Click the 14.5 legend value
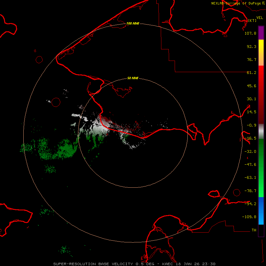 pyautogui.click(x=252, y=112)
